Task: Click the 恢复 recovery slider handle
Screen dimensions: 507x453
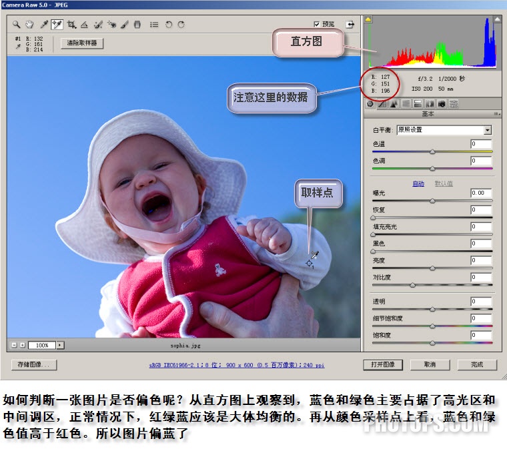Action: coord(373,217)
